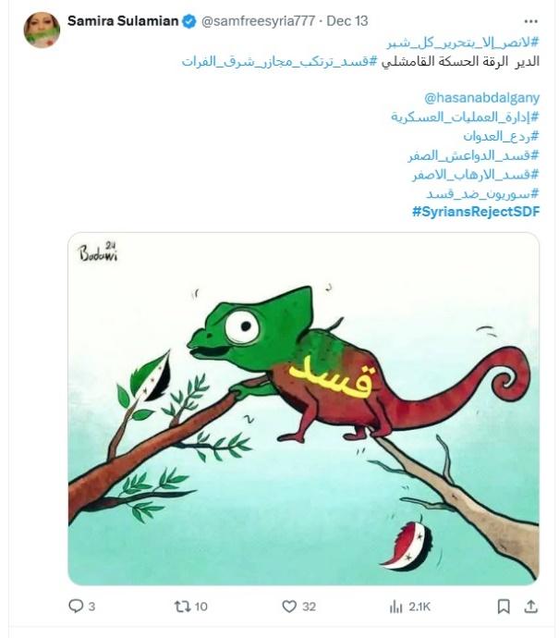
Task: Click the #SyriansRejectSDF hashtag
Action: [476, 212]
